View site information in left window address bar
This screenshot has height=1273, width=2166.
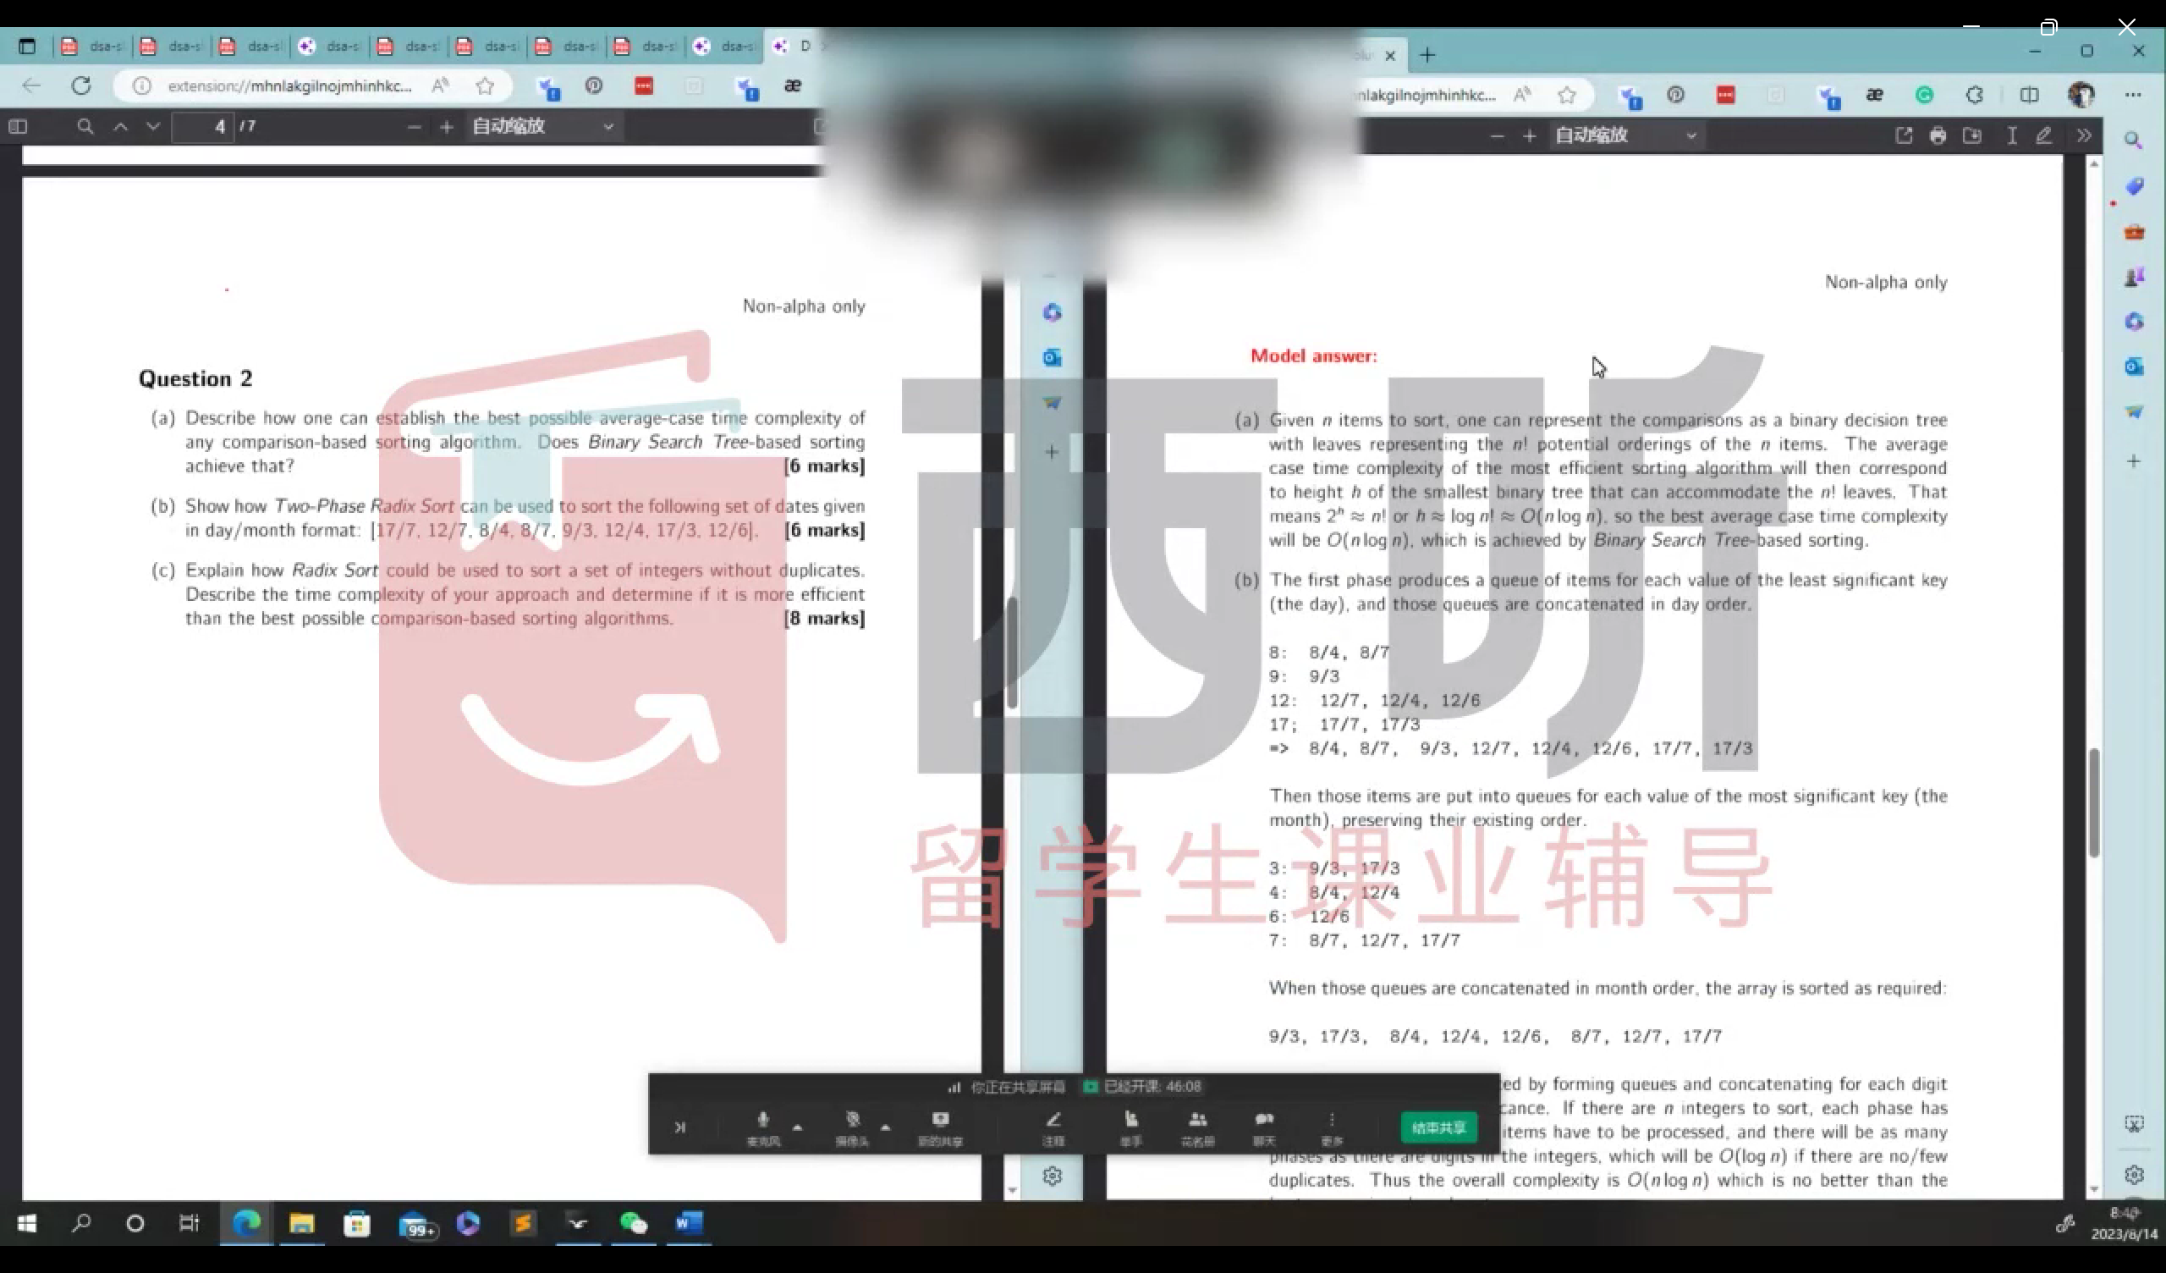coord(142,86)
